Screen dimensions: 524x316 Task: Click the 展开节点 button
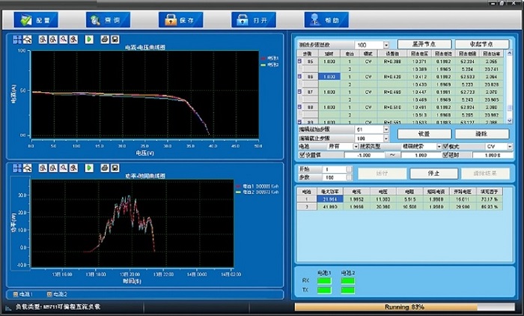coord(424,45)
